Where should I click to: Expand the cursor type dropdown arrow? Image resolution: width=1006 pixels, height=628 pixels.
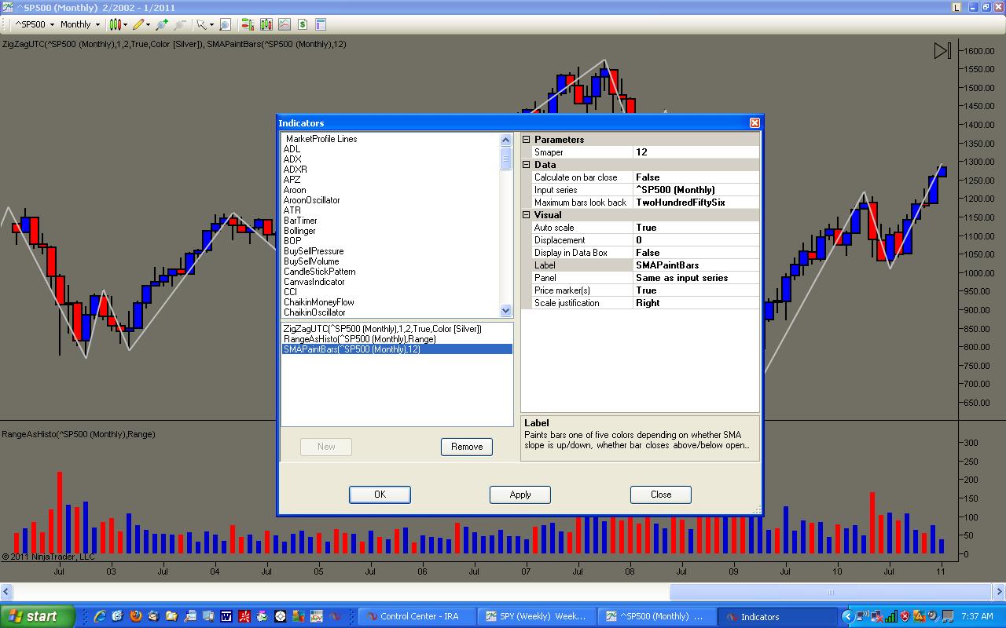point(211,25)
